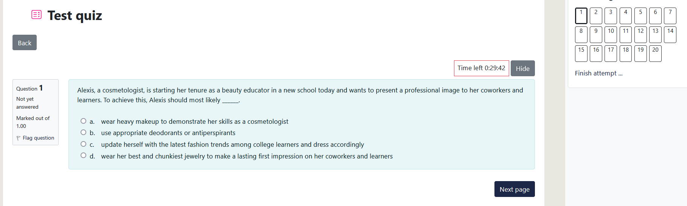Select answer b. use appropriate deodorants
Viewport: 687px width, 206px height.
83,132
